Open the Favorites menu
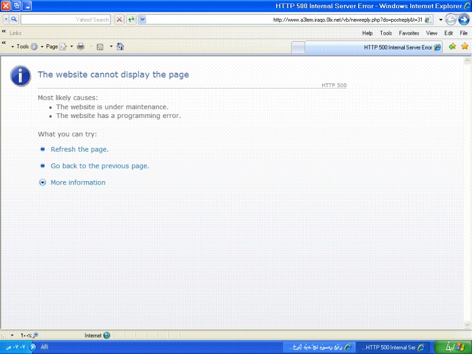This screenshot has height=354, width=472. [x=409, y=33]
